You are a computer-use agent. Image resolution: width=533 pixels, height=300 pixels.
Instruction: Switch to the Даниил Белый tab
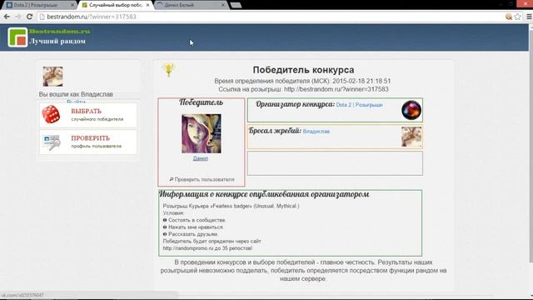191,5
